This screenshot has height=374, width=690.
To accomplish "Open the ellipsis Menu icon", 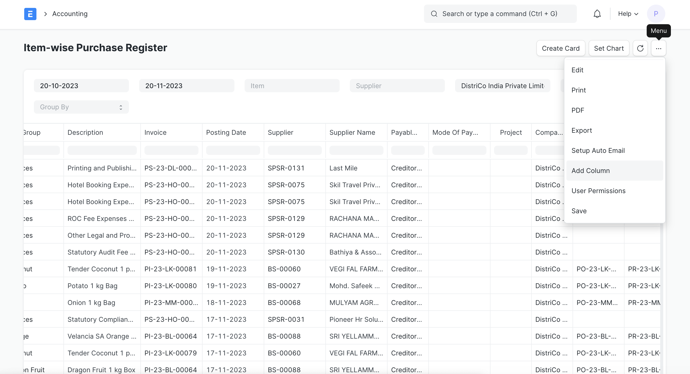I will pyautogui.click(x=659, y=48).
